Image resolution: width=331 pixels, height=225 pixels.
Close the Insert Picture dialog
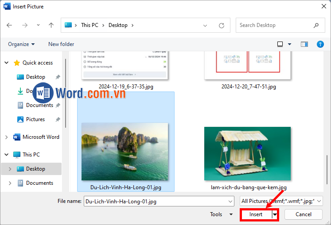pyautogui.click(x=323, y=6)
